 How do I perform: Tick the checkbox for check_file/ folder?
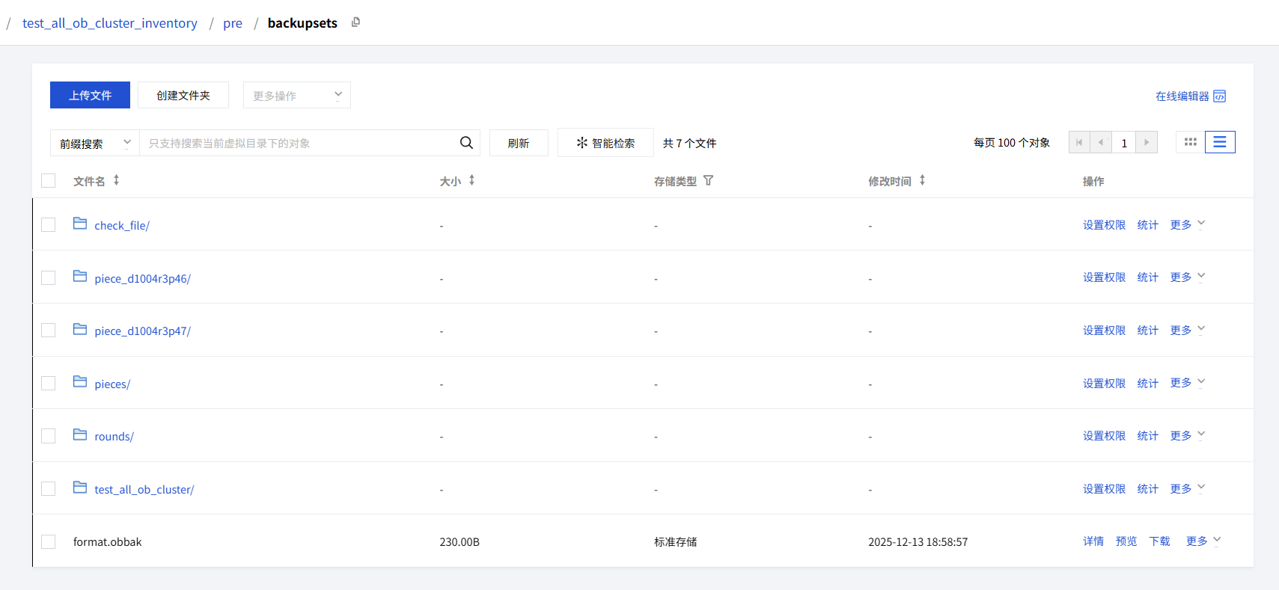point(49,225)
